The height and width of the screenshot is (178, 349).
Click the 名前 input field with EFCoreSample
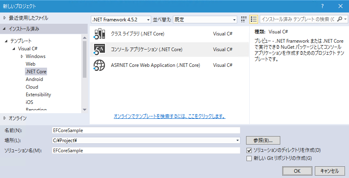(146, 130)
